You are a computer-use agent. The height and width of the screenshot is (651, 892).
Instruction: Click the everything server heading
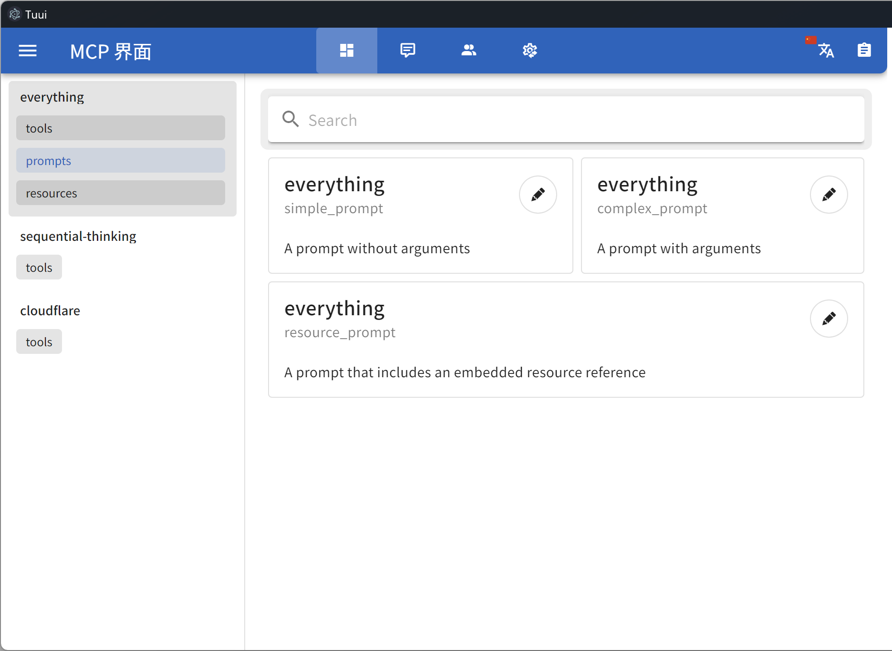tap(52, 97)
